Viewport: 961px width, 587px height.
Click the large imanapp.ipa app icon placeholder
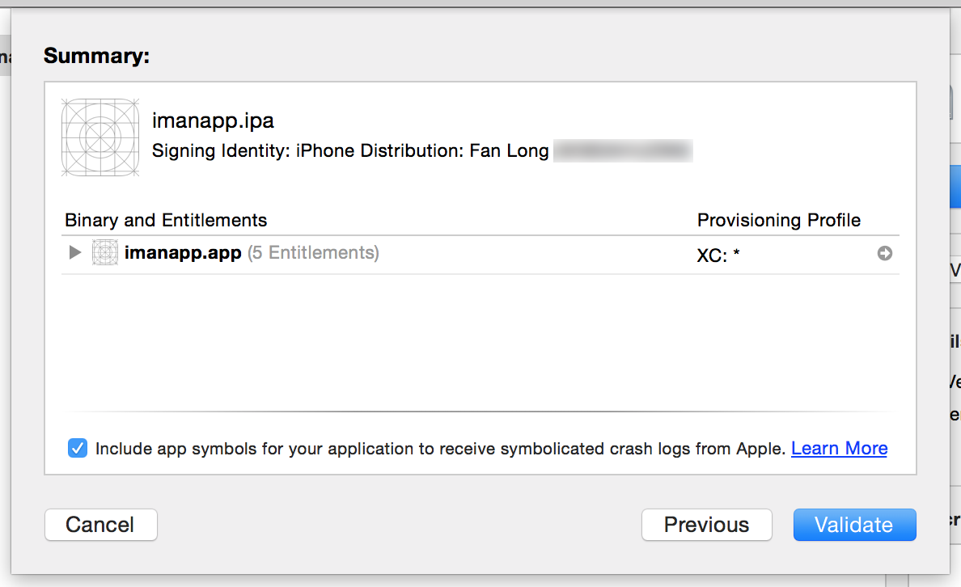point(100,137)
